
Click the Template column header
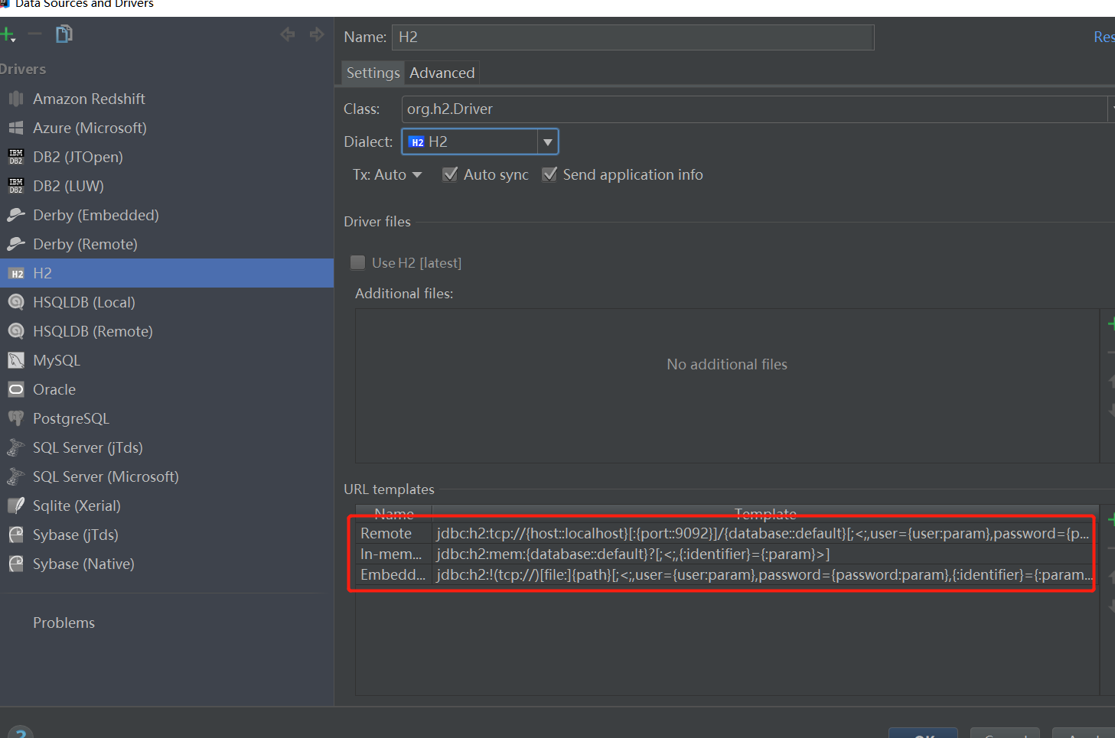pyautogui.click(x=765, y=514)
